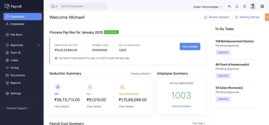Click the ESI shield icon

(90, 87)
